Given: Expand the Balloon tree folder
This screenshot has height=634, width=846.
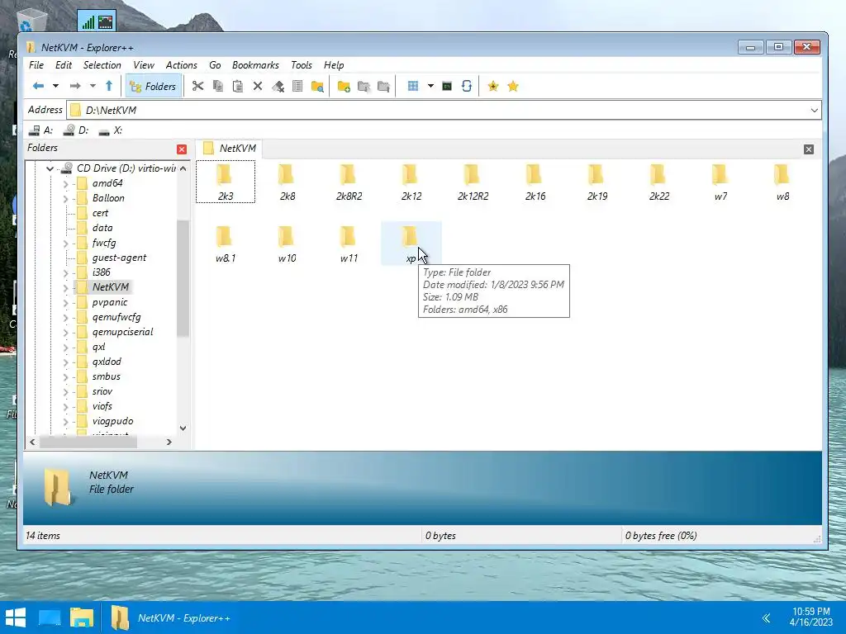Looking at the screenshot, I should tap(66, 198).
